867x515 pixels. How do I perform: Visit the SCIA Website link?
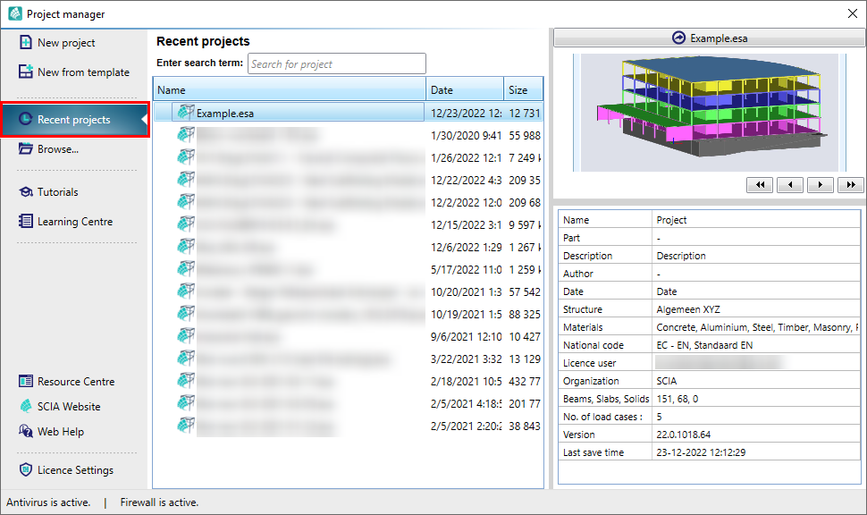(68, 407)
